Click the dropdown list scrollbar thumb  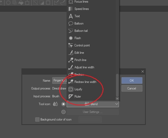click(x=117, y=85)
